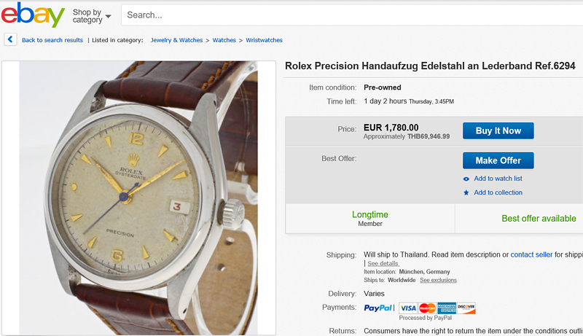
Task: Expand shipping See details link
Action: click(x=383, y=263)
